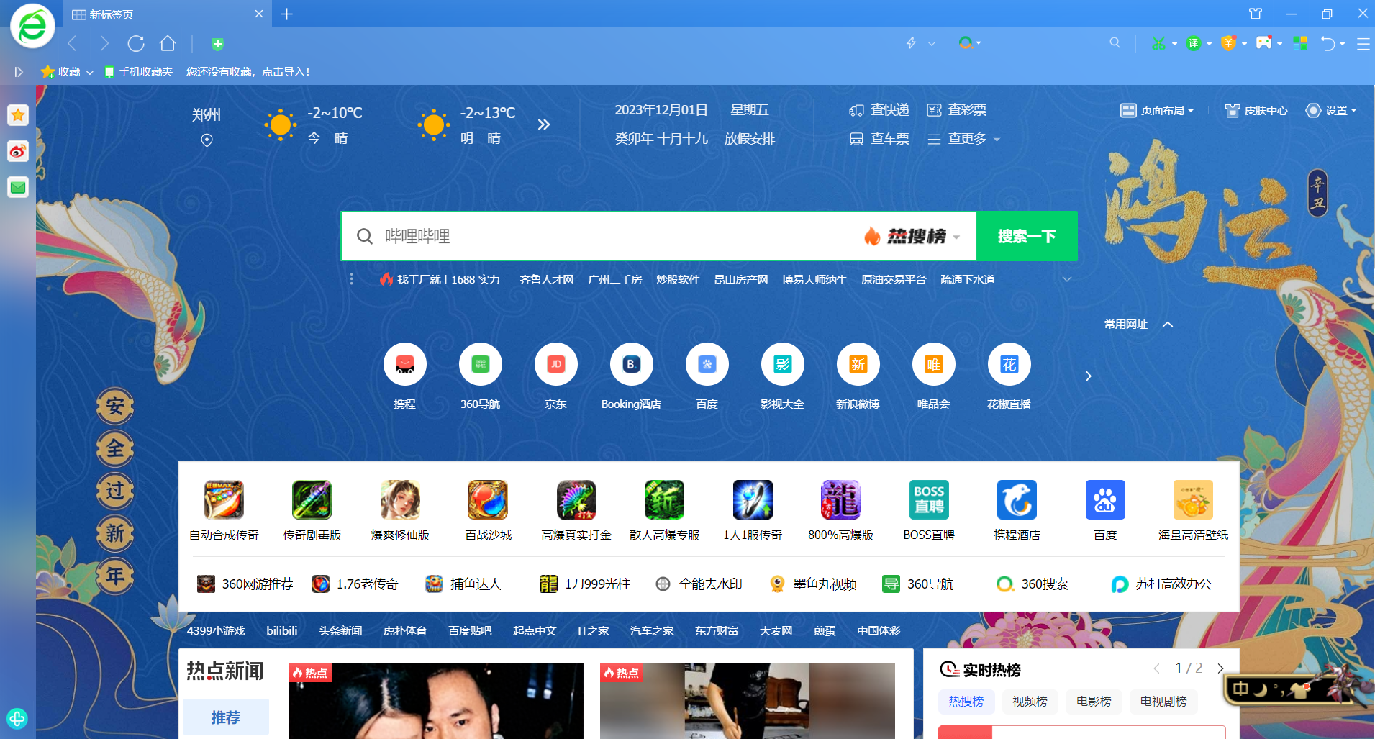Screen dimensions: 1375x739
Task: Reload the page with the refresh icon
Action: pyautogui.click(x=136, y=44)
